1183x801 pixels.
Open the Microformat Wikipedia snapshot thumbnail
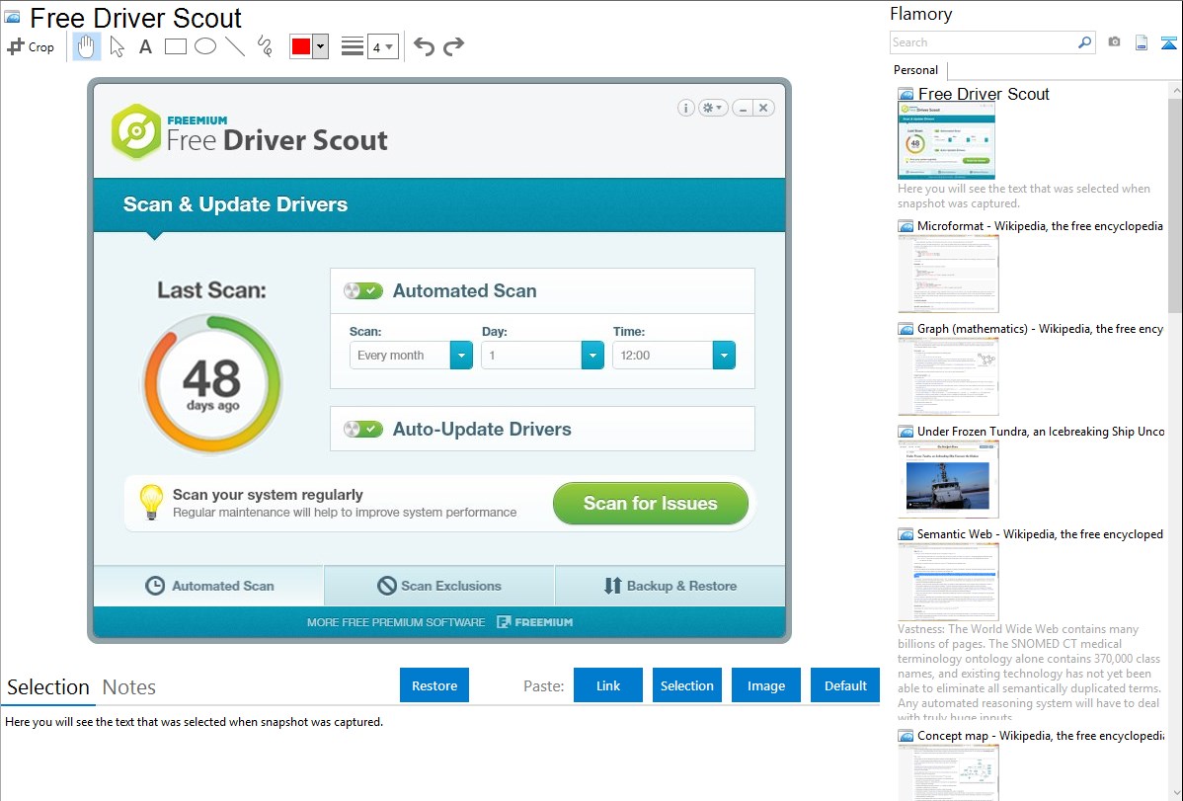coord(948,274)
